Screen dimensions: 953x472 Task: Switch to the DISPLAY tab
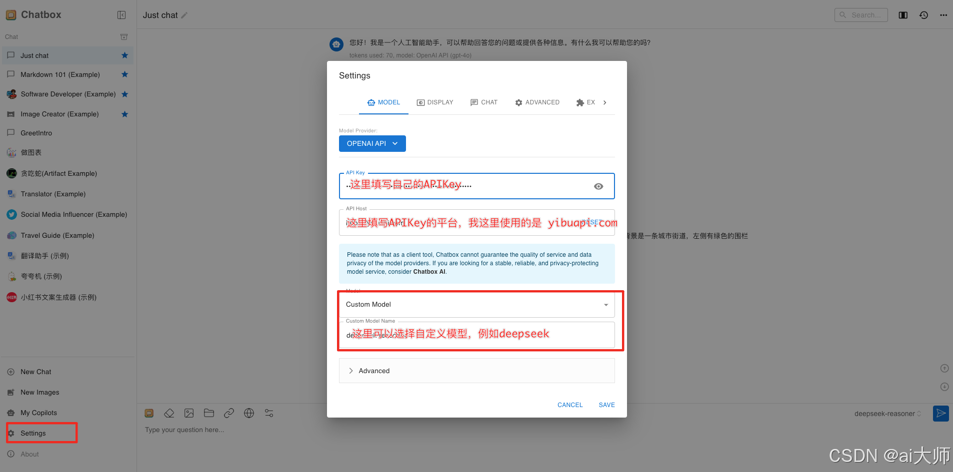click(435, 102)
